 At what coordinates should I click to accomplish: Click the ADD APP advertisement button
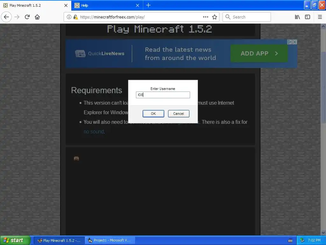point(259,53)
